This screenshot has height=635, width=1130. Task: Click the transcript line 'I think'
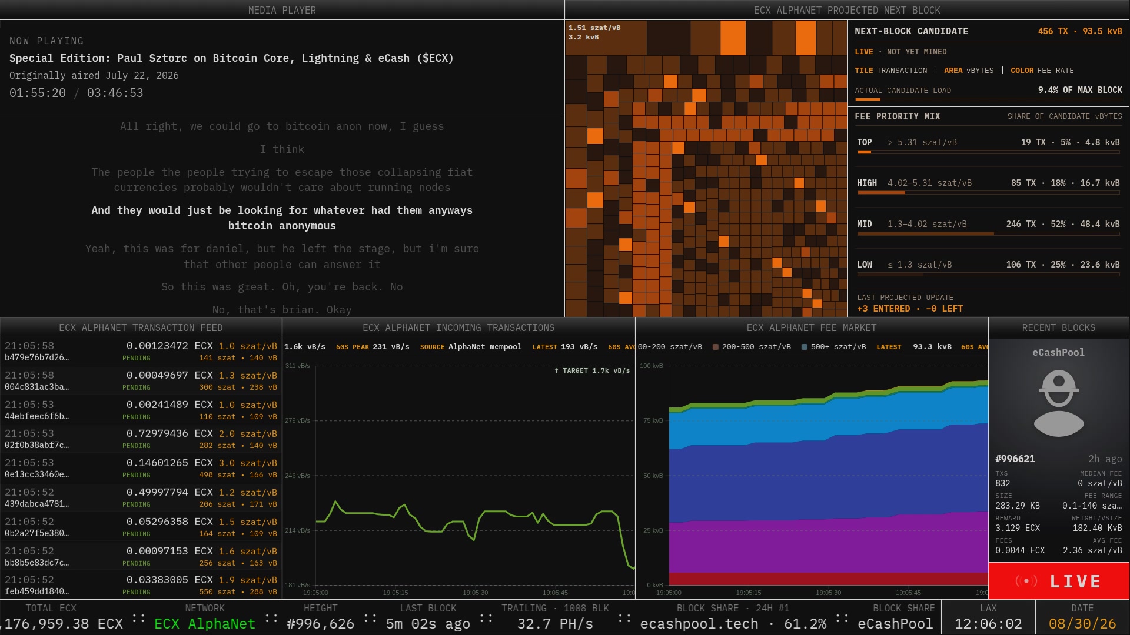(x=282, y=149)
